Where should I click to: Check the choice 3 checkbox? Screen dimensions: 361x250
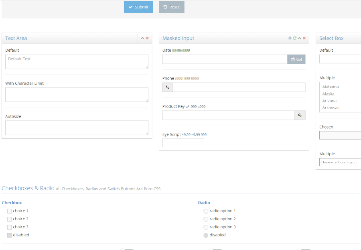click(10, 227)
